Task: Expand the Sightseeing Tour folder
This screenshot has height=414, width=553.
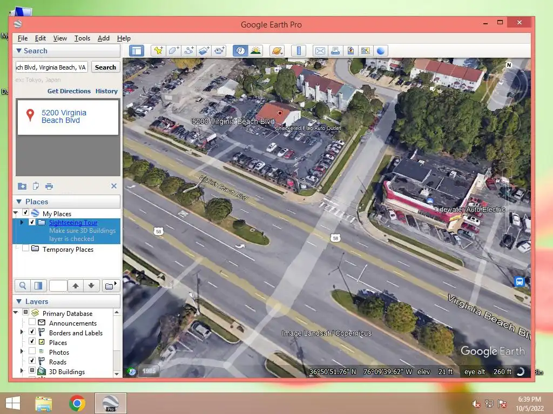Action: (22, 222)
